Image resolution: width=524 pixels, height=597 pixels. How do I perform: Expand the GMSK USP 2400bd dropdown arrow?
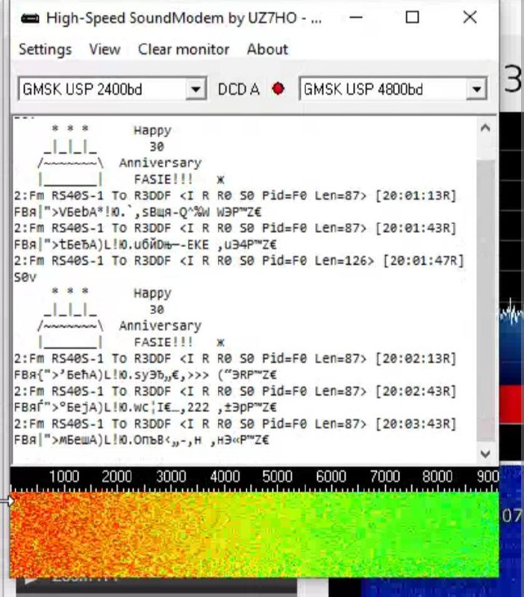(x=196, y=90)
